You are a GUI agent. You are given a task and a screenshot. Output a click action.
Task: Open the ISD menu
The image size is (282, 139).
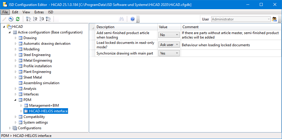click(x=51, y=12)
